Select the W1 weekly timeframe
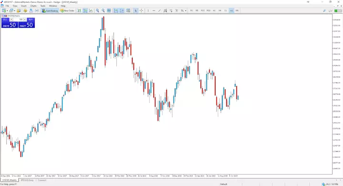Viewport: 343px width, 186px height. 232,10
